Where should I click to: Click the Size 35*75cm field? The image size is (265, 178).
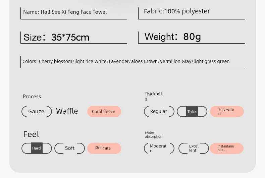[x=74, y=38]
